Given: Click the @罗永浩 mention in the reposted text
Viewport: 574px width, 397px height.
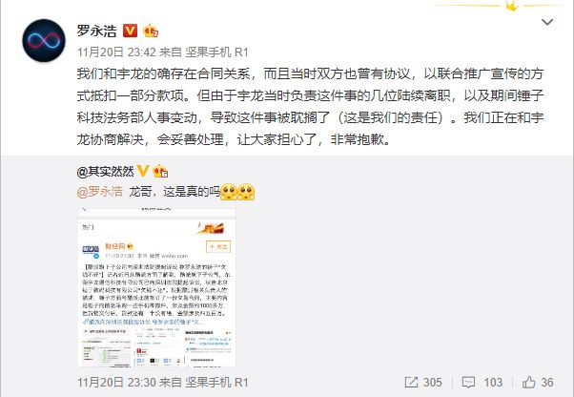Looking at the screenshot, I should tap(99, 192).
